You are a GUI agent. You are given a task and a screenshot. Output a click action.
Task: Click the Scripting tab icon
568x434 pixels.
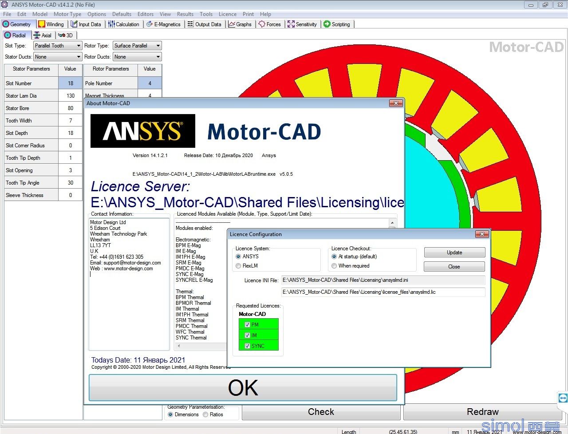(x=327, y=24)
